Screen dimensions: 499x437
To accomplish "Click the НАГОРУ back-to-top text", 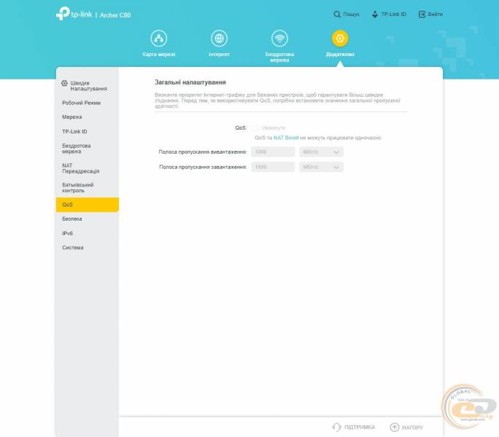I will (412, 428).
